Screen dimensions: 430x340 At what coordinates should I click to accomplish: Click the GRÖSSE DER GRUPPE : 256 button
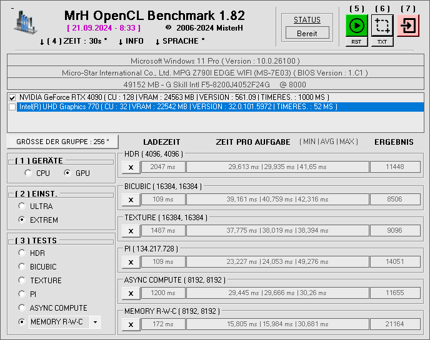pyautogui.click(x=62, y=142)
